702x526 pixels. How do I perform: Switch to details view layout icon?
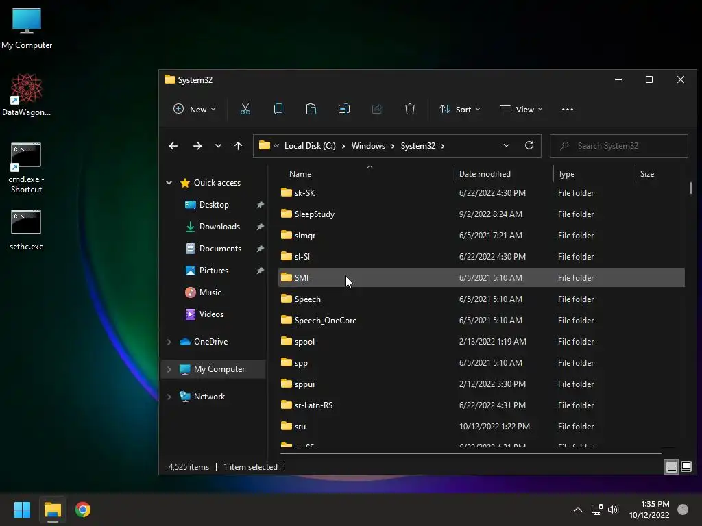click(672, 467)
